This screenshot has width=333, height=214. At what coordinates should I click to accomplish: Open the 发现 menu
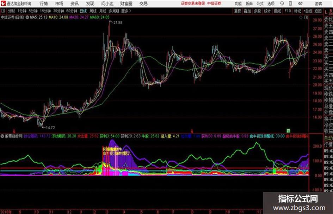[x=90, y=4]
